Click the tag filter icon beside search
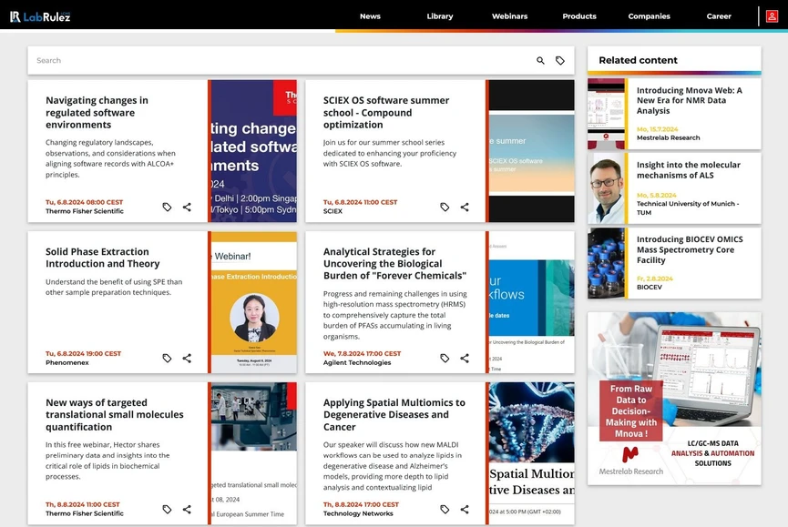This screenshot has width=788, height=527. click(x=560, y=60)
